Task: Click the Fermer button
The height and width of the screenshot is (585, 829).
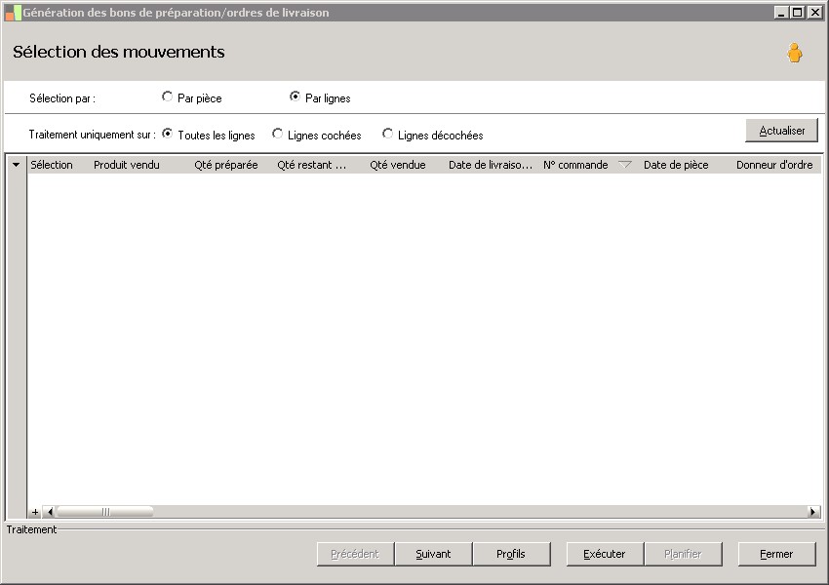Action: (x=776, y=554)
